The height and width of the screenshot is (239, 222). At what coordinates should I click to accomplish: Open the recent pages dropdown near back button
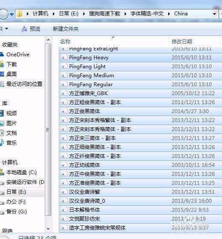point(12,15)
